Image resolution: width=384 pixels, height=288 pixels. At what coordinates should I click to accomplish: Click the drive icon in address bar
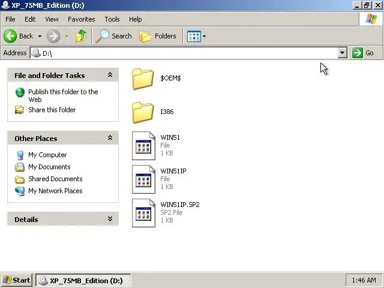[36, 53]
